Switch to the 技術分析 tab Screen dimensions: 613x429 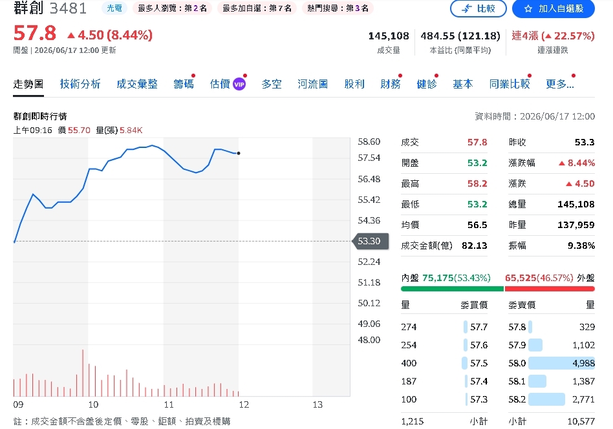click(x=80, y=84)
